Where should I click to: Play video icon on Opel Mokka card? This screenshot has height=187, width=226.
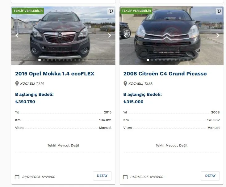[111, 11]
